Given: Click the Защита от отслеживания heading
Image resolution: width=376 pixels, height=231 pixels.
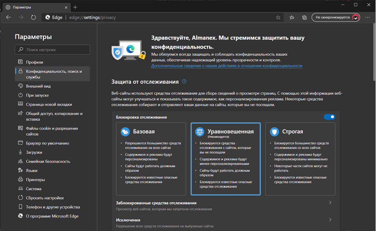Looking at the screenshot, I should pos(145,82).
